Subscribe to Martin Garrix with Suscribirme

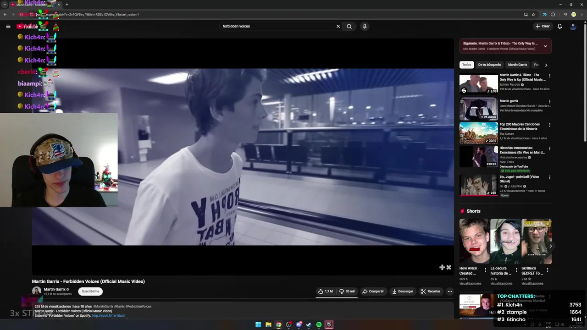tap(90, 291)
